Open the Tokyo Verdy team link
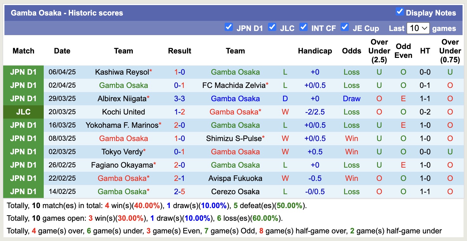467x241 pixels. click(x=122, y=152)
